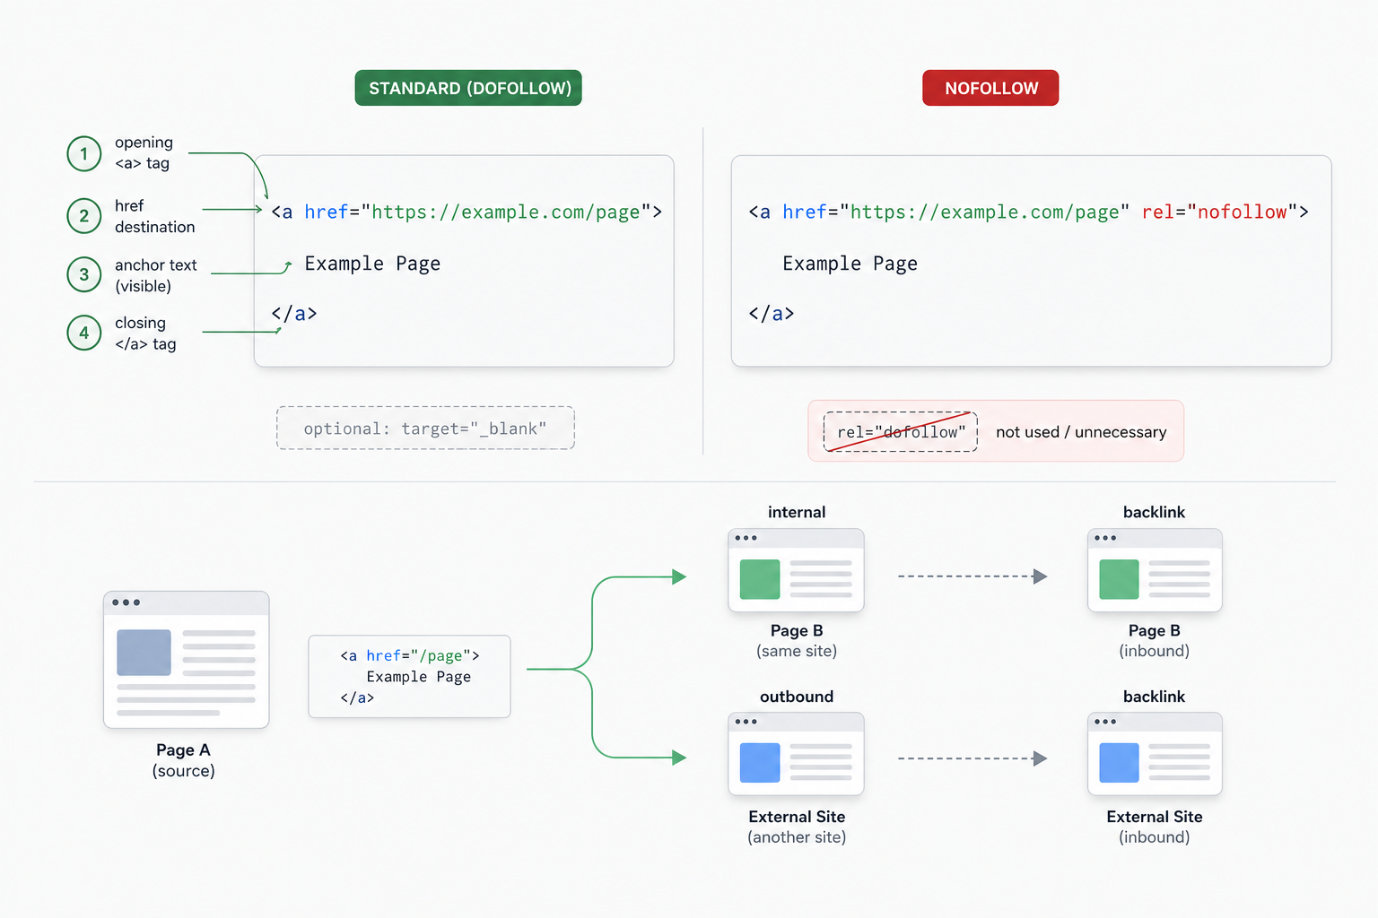1378x918 pixels.
Task: Click the closing </a> in the nofollow code box
Action: coord(772,314)
